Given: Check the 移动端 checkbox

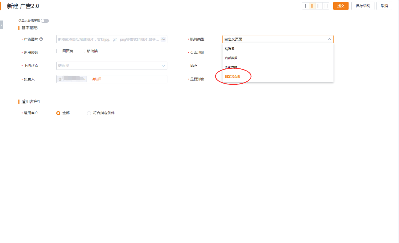Looking at the screenshot, I should click(x=83, y=51).
